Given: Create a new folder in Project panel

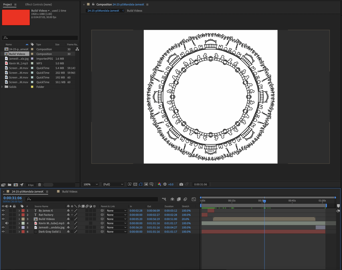Looking at the screenshot, I should [x=9, y=185].
